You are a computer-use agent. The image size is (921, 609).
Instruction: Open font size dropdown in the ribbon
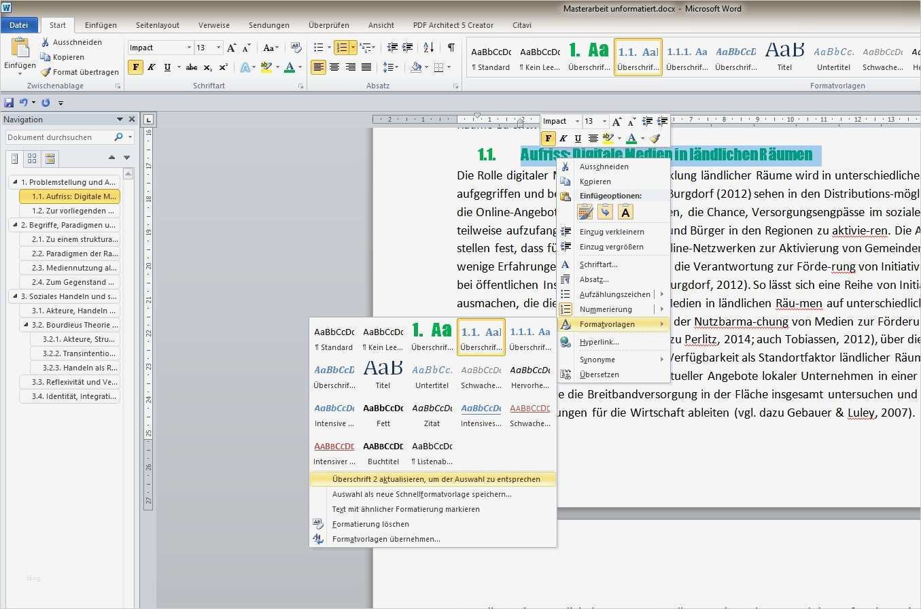coord(218,48)
